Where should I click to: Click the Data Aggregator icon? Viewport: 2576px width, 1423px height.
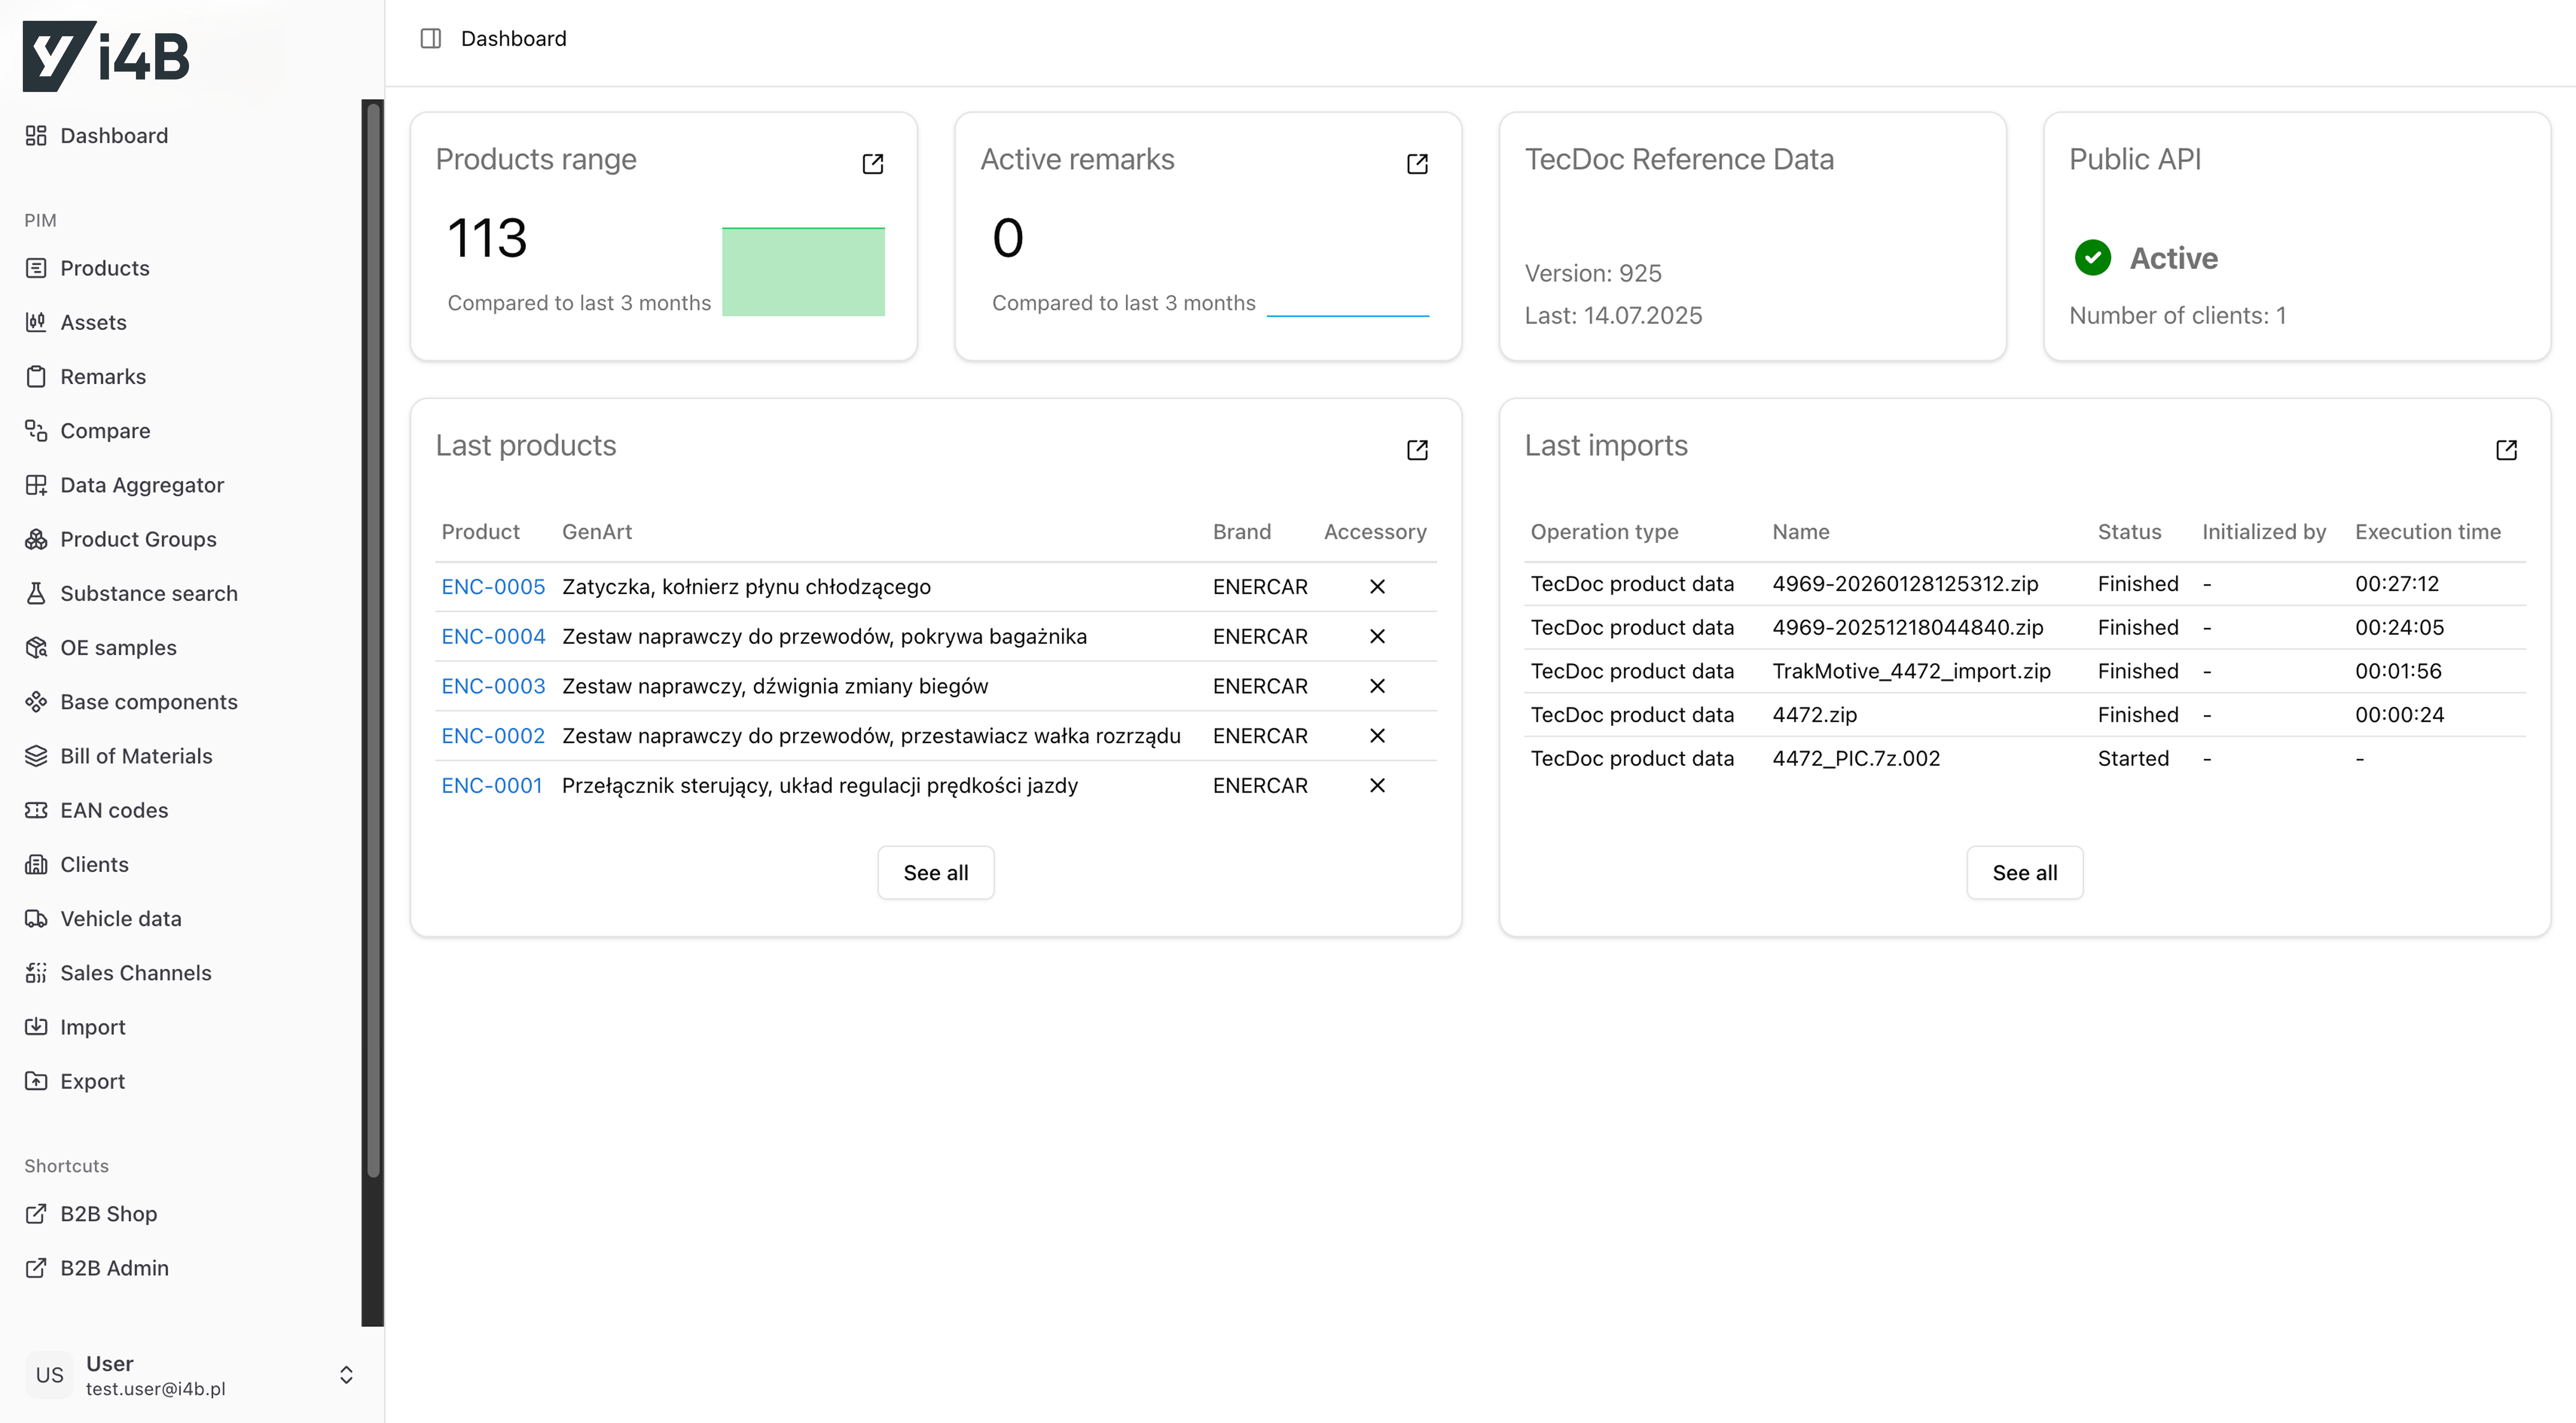click(x=36, y=485)
